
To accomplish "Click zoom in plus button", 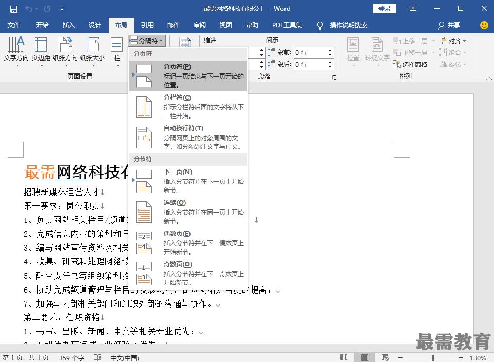I will [x=461, y=357].
